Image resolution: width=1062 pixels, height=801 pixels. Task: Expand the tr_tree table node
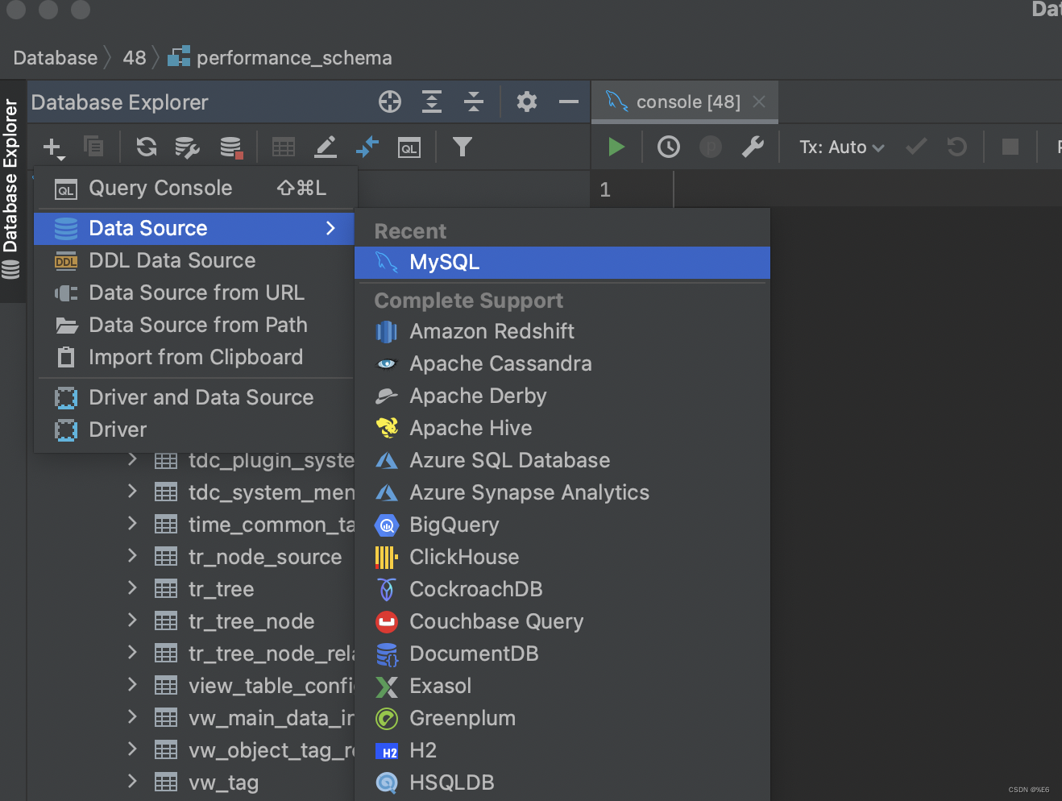tap(132, 588)
